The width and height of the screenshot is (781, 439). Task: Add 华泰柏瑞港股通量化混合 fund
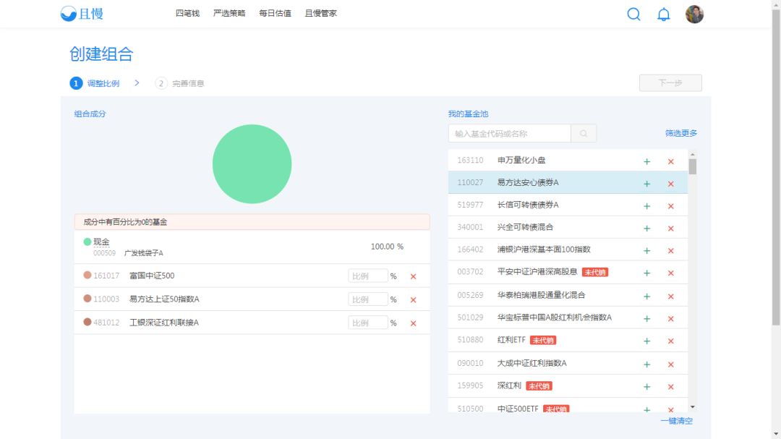click(646, 296)
